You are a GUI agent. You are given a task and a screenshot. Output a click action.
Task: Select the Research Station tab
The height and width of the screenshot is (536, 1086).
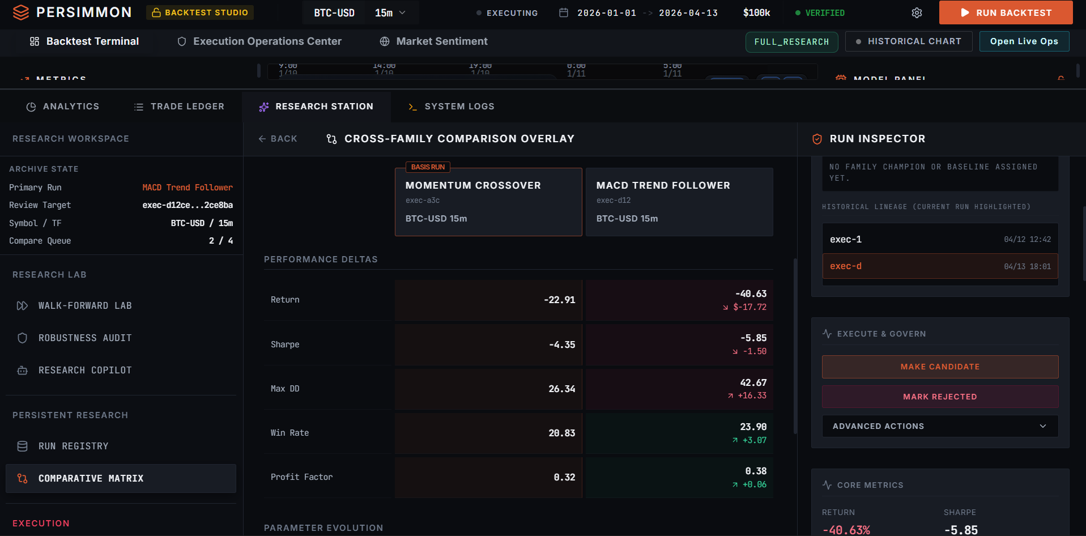click(316, 107)
